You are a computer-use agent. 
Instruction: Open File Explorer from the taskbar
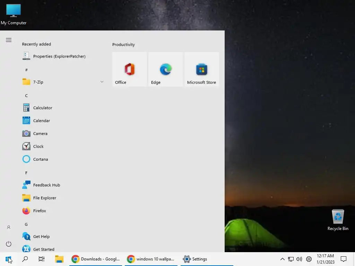[x=59, y=259]
